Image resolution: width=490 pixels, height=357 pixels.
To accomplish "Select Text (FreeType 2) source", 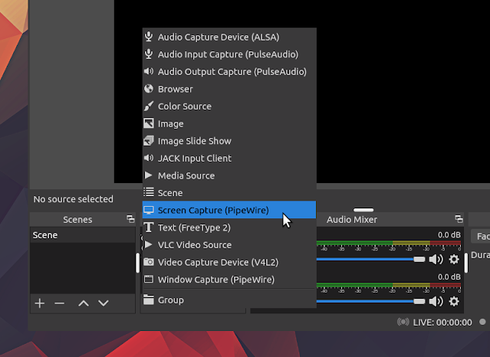I will click(229, 228).
